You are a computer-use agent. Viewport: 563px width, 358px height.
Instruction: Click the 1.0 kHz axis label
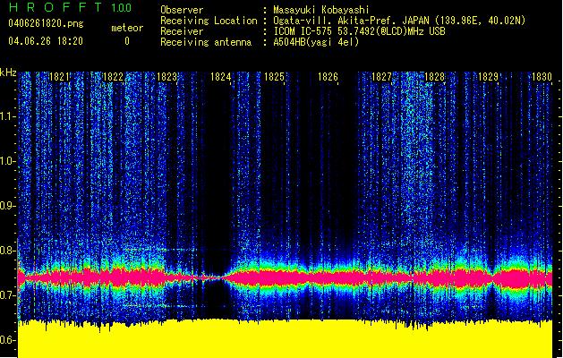coord(7,161)
